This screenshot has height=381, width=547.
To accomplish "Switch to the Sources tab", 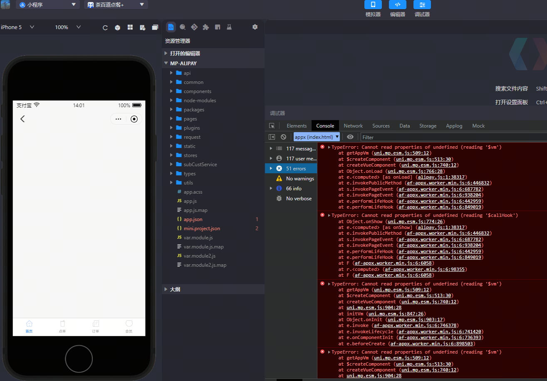I will point(381,126).
